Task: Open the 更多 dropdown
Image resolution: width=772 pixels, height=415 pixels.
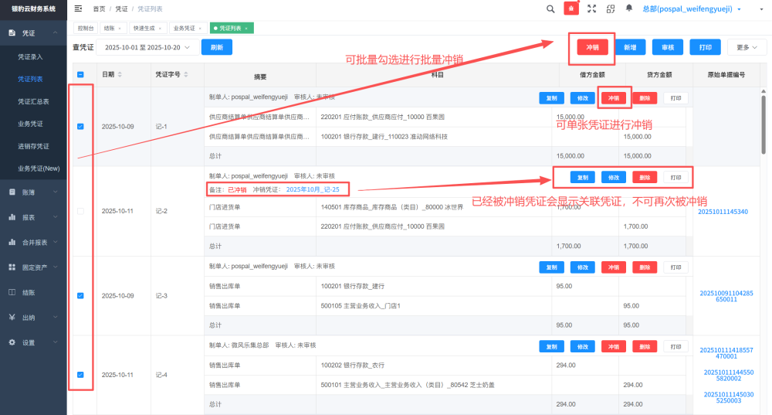Action: coord(747,47)
